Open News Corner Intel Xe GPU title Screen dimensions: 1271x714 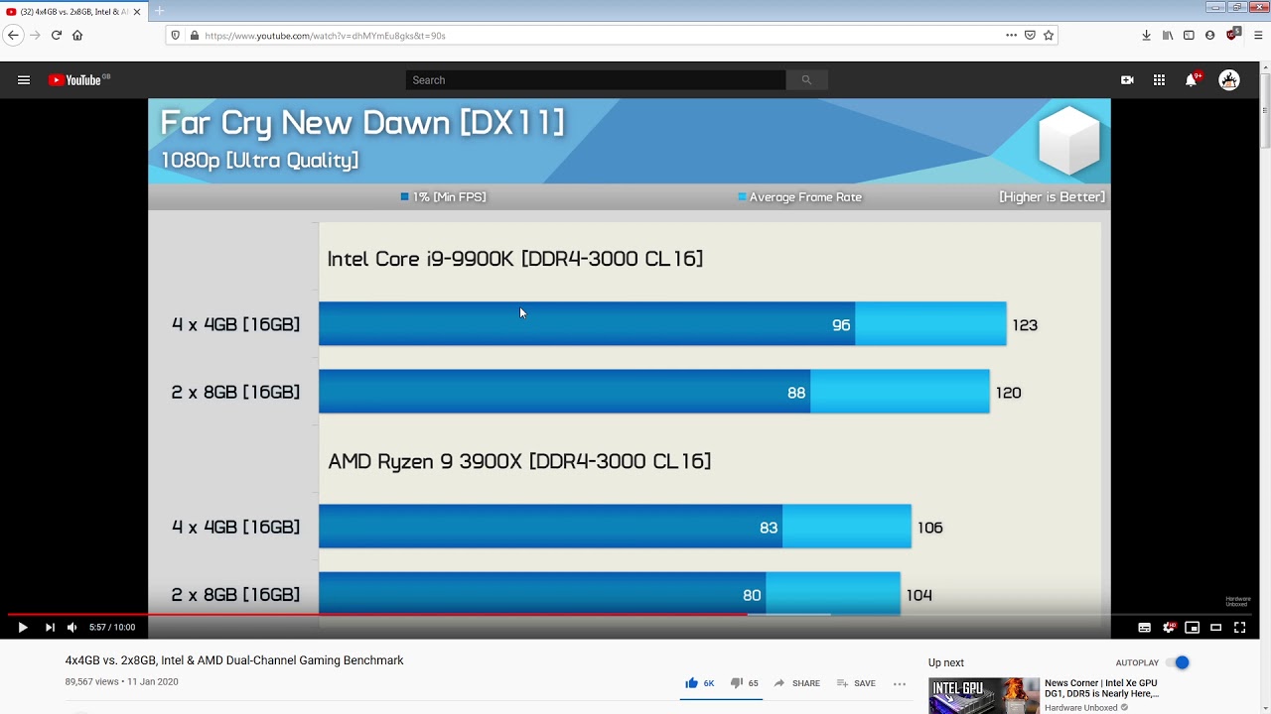pos(1102,688)
